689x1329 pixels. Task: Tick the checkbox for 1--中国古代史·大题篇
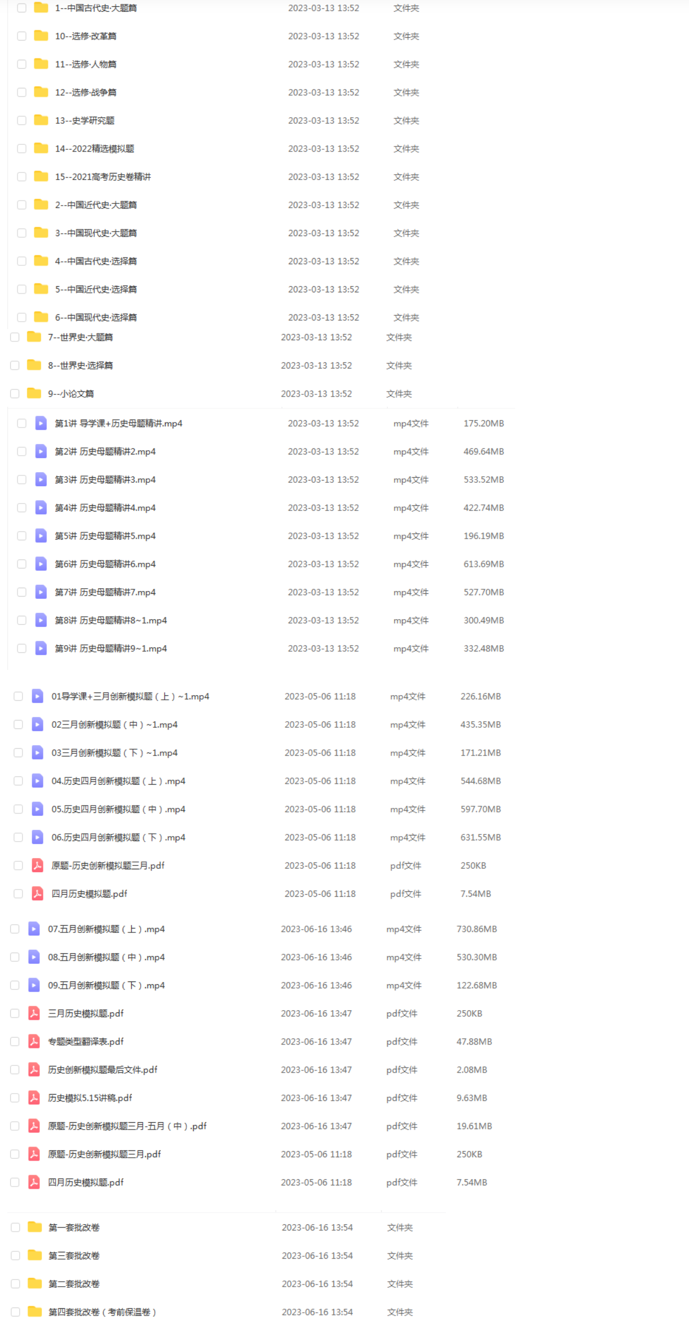pyautogui.click(x=22, y=8)
